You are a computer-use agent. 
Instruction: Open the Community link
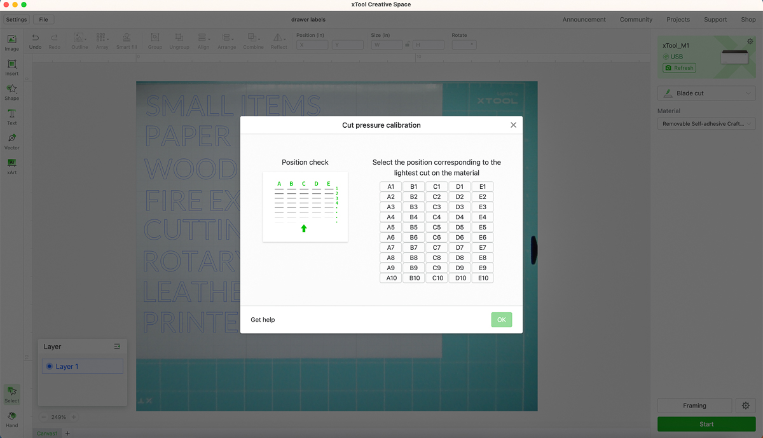coord(636,20)
